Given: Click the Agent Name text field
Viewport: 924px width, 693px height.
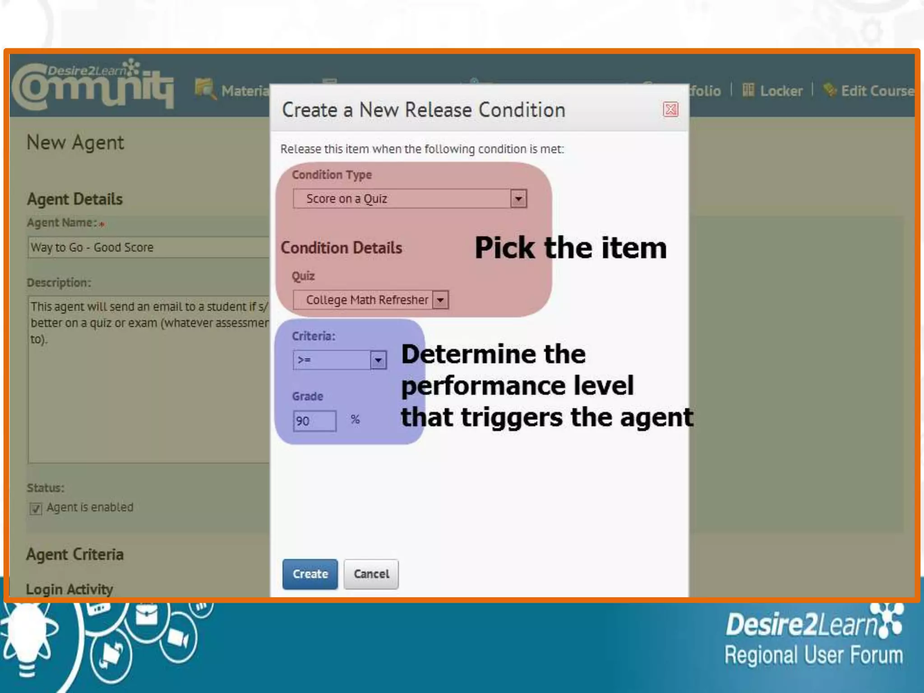Looking at the screenshot, I should (x=149, y=247).
